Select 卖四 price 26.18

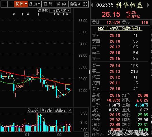coord(115,41)
